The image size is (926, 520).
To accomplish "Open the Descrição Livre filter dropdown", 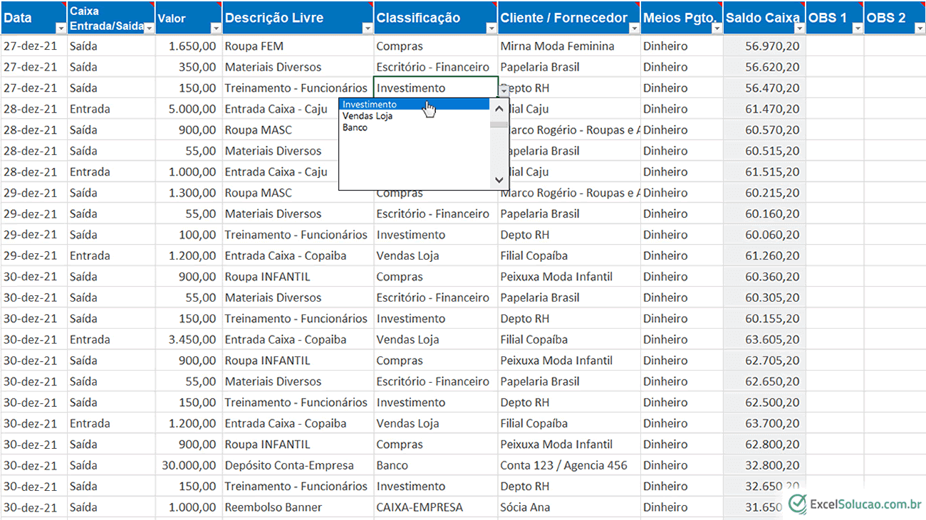I will [x=368, y=28].
